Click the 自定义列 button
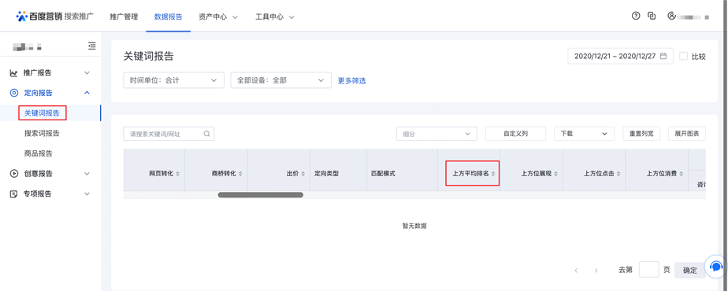Viewport: 728px width, 291px height. (515, 134)
